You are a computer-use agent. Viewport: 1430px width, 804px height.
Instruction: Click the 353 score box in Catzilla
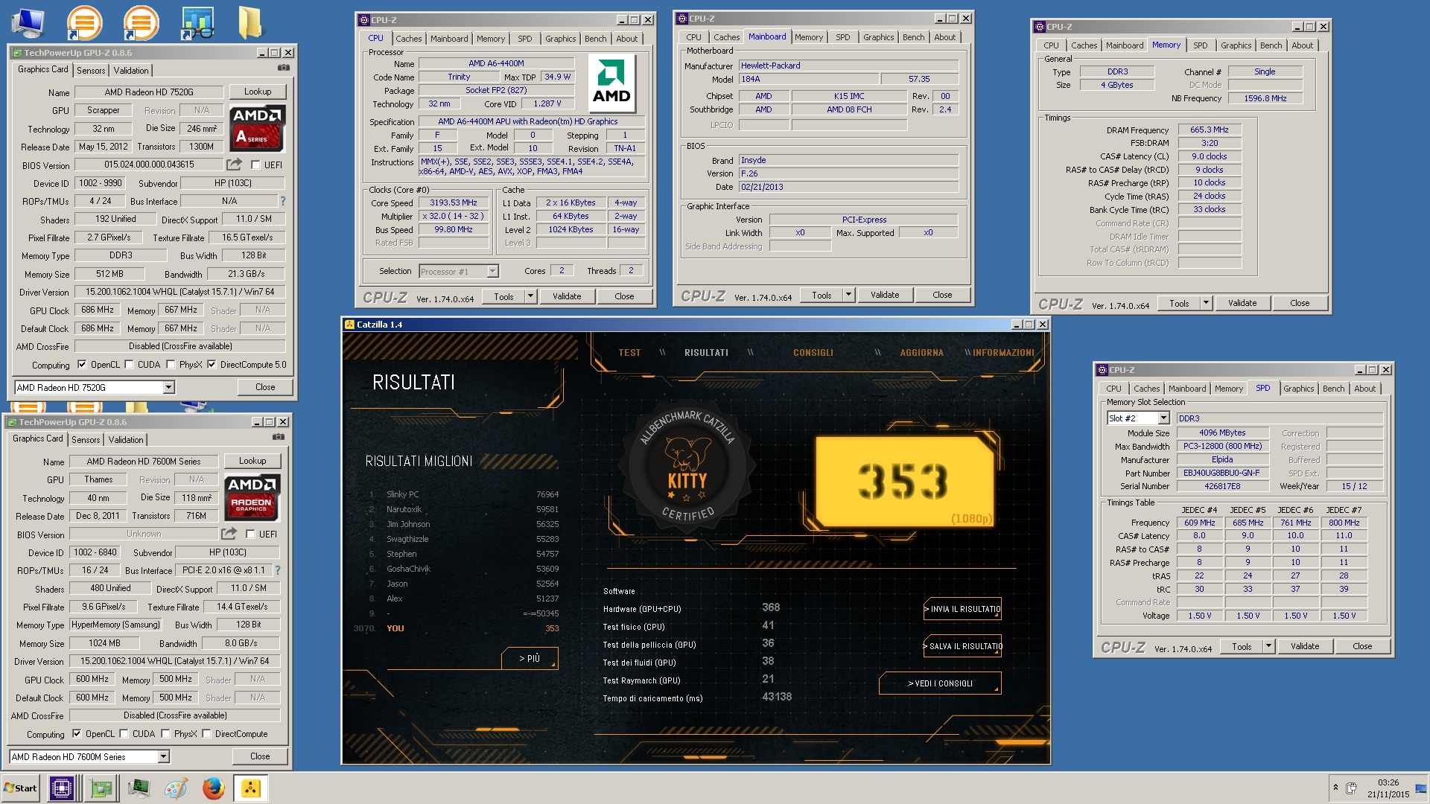(x=904, y=481)
